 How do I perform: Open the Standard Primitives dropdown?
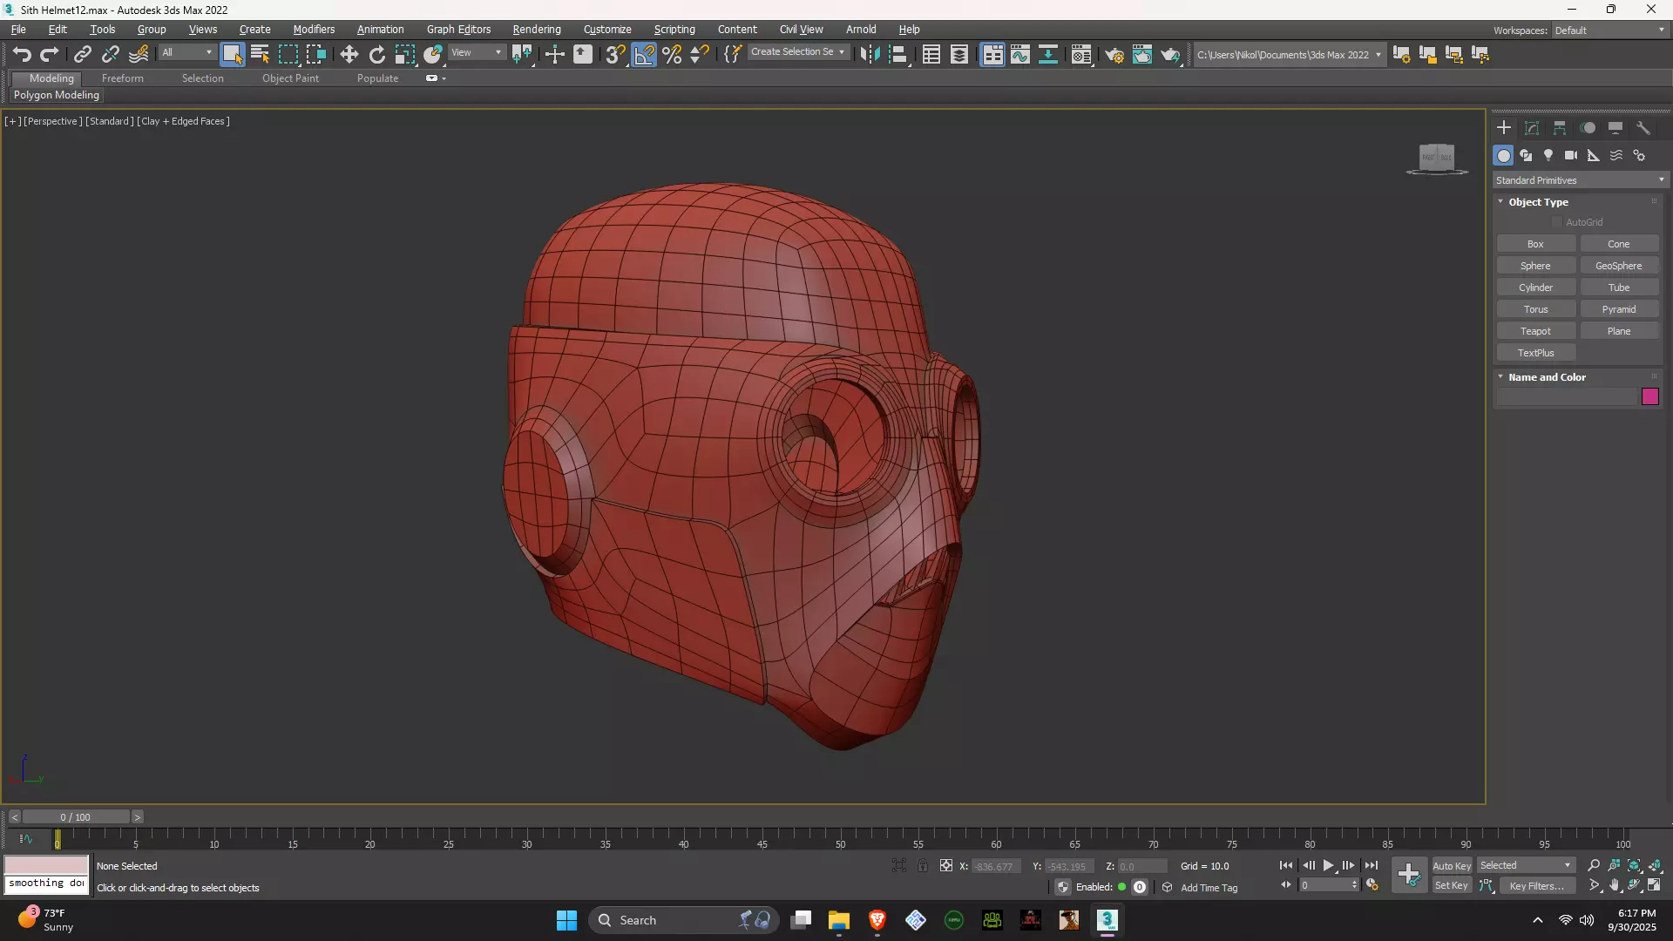[1580, 180]
